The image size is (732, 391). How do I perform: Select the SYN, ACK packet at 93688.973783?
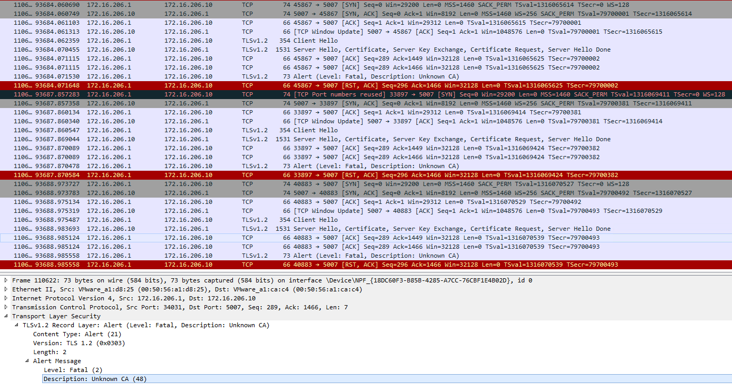pyautogui.click(x=366, y=193)
